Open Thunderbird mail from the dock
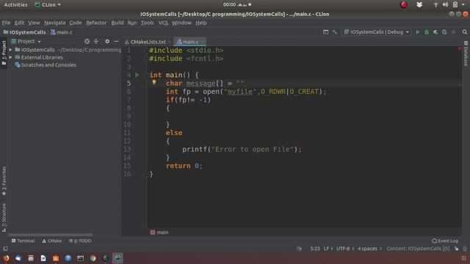This screenshot has height=264, width=470. point(18,258)
